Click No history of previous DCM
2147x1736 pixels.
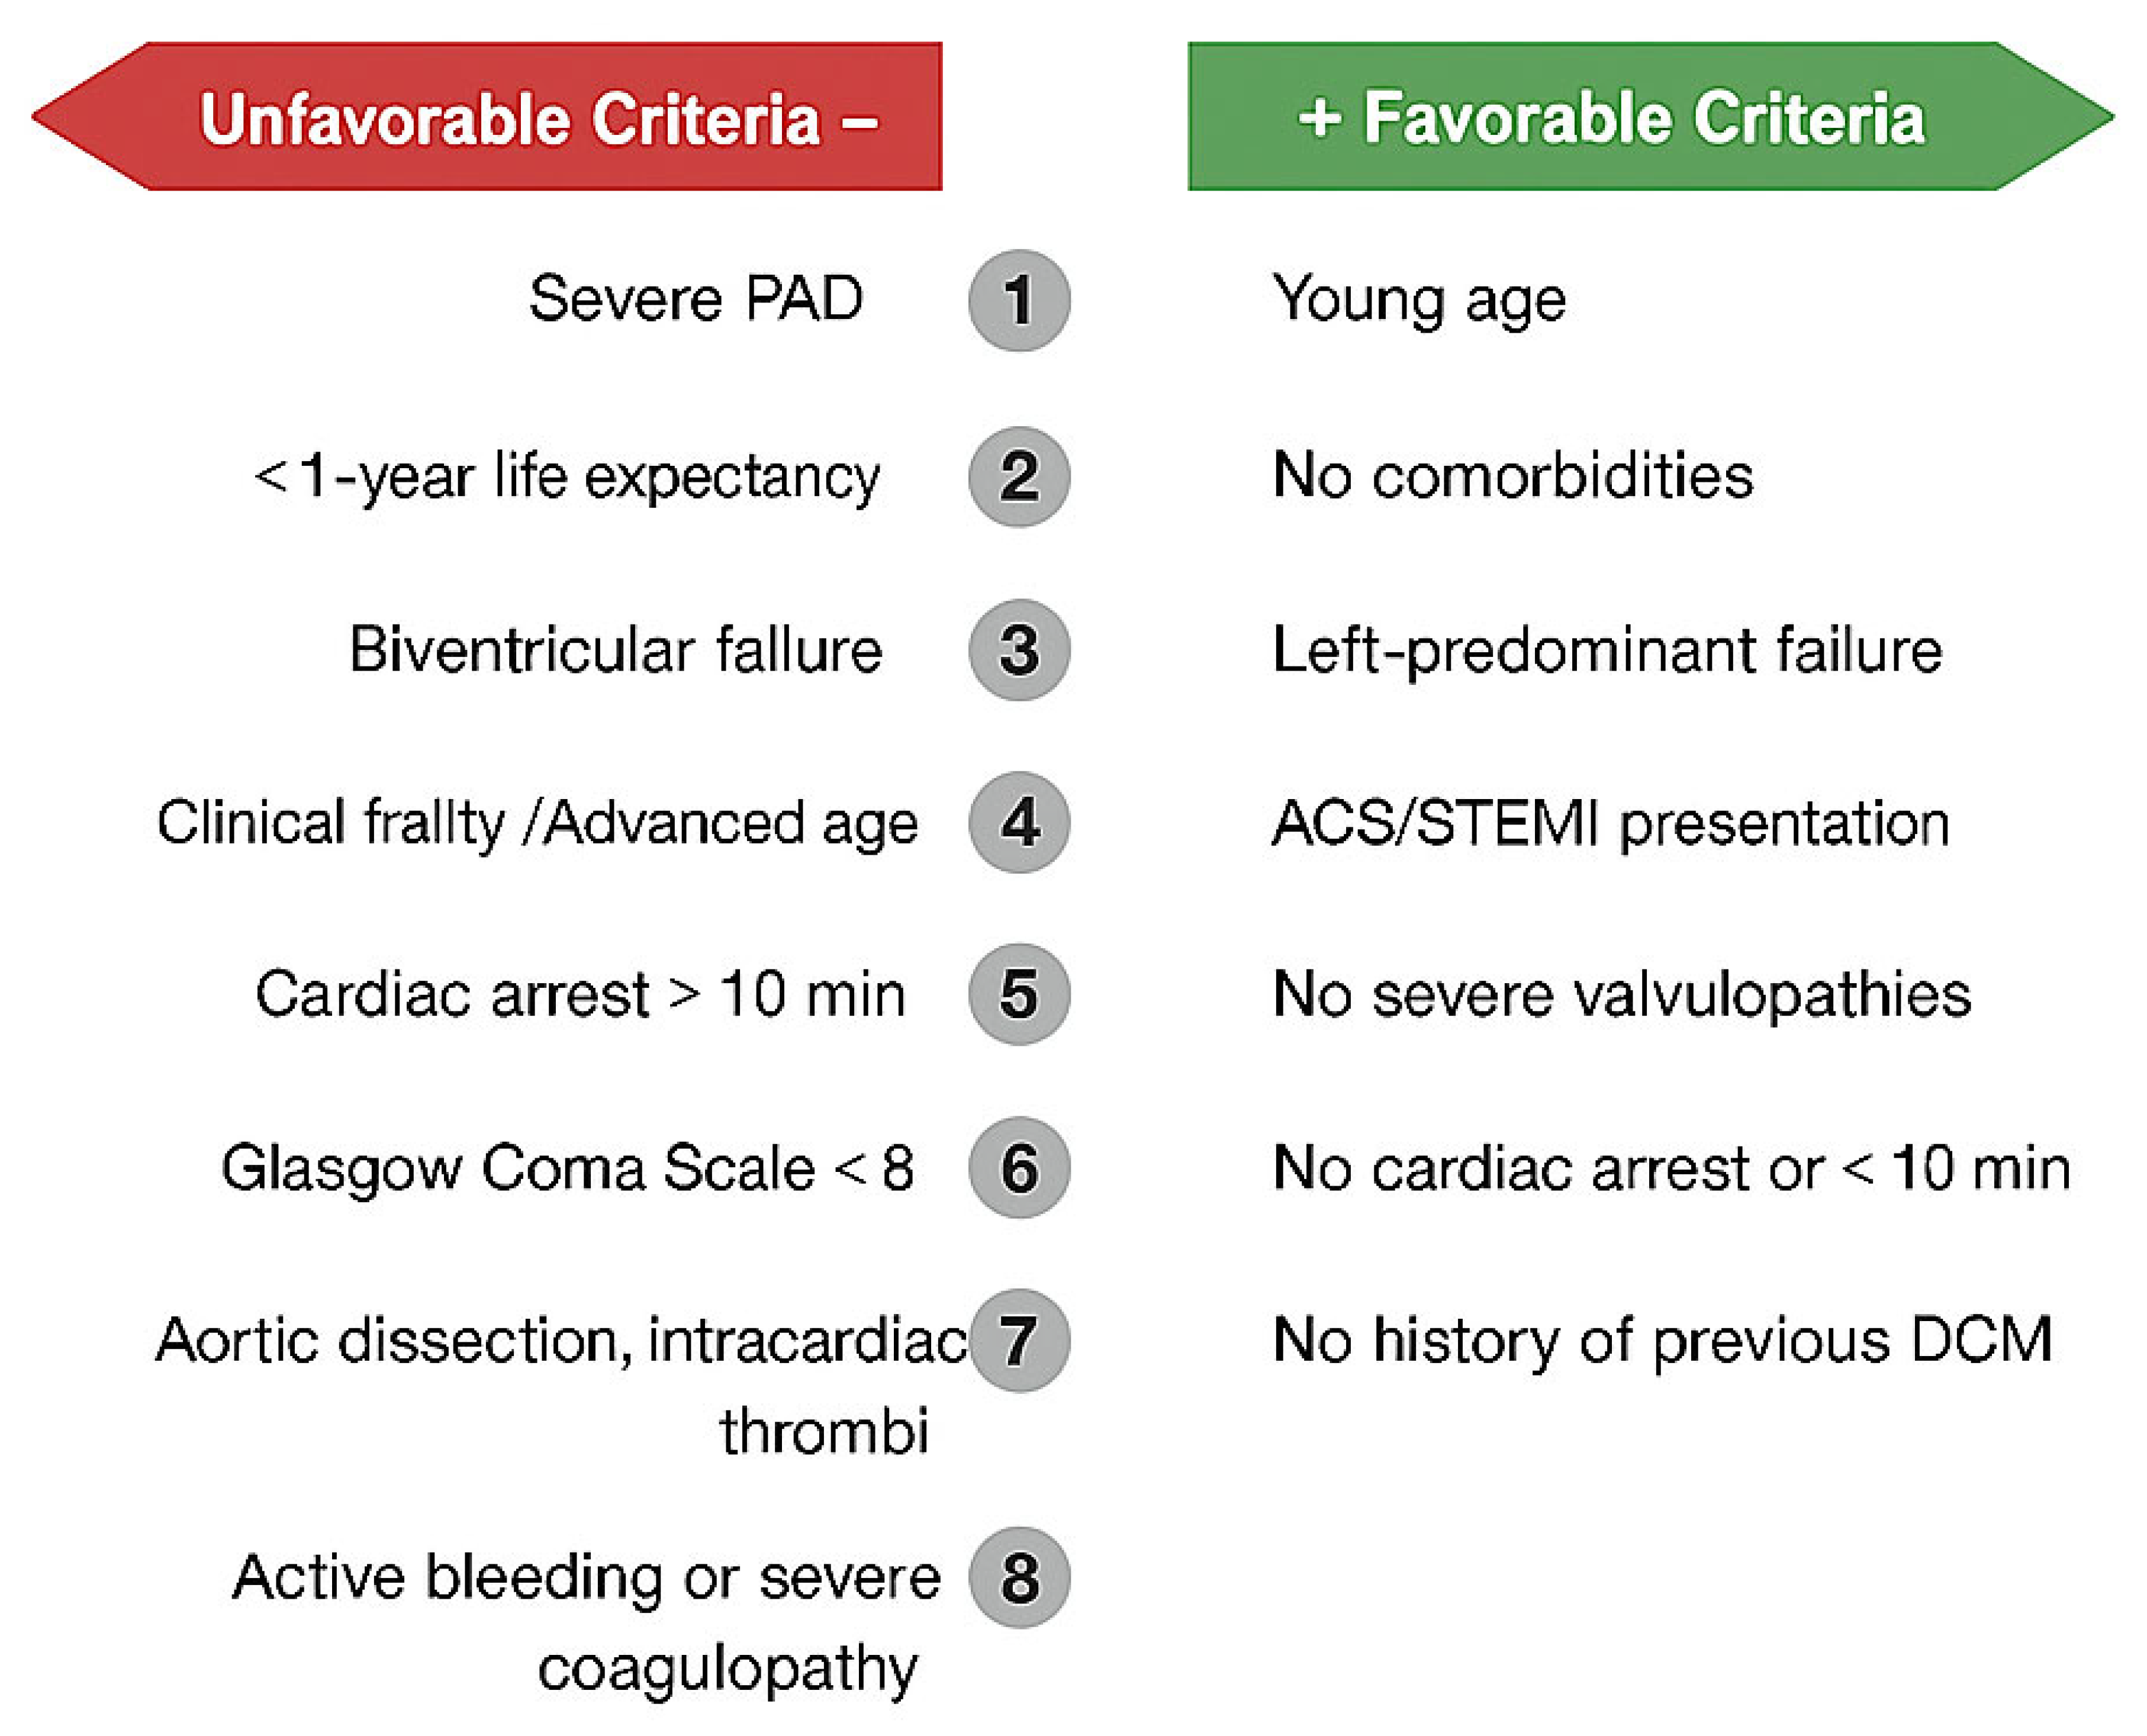pyautogui.click(x=1662, y=1340)
